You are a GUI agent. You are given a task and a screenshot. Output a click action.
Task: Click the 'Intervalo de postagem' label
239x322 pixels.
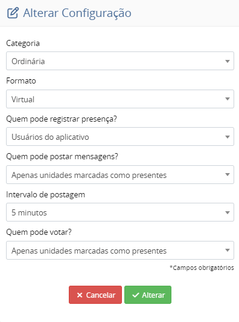[45, 195]
